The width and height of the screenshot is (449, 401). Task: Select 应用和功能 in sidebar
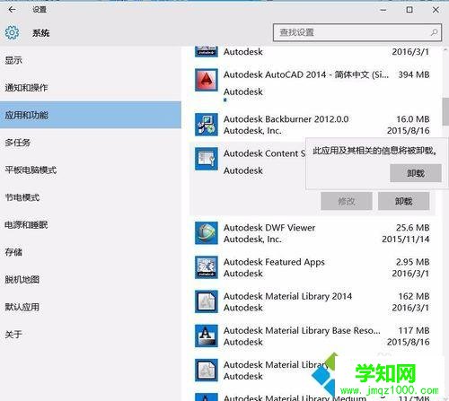pyautogui.click(x=91, y=115)
